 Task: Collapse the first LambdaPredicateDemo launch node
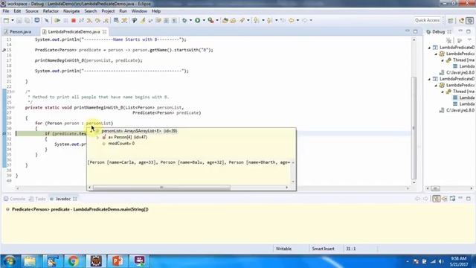[x=429, y=48]
